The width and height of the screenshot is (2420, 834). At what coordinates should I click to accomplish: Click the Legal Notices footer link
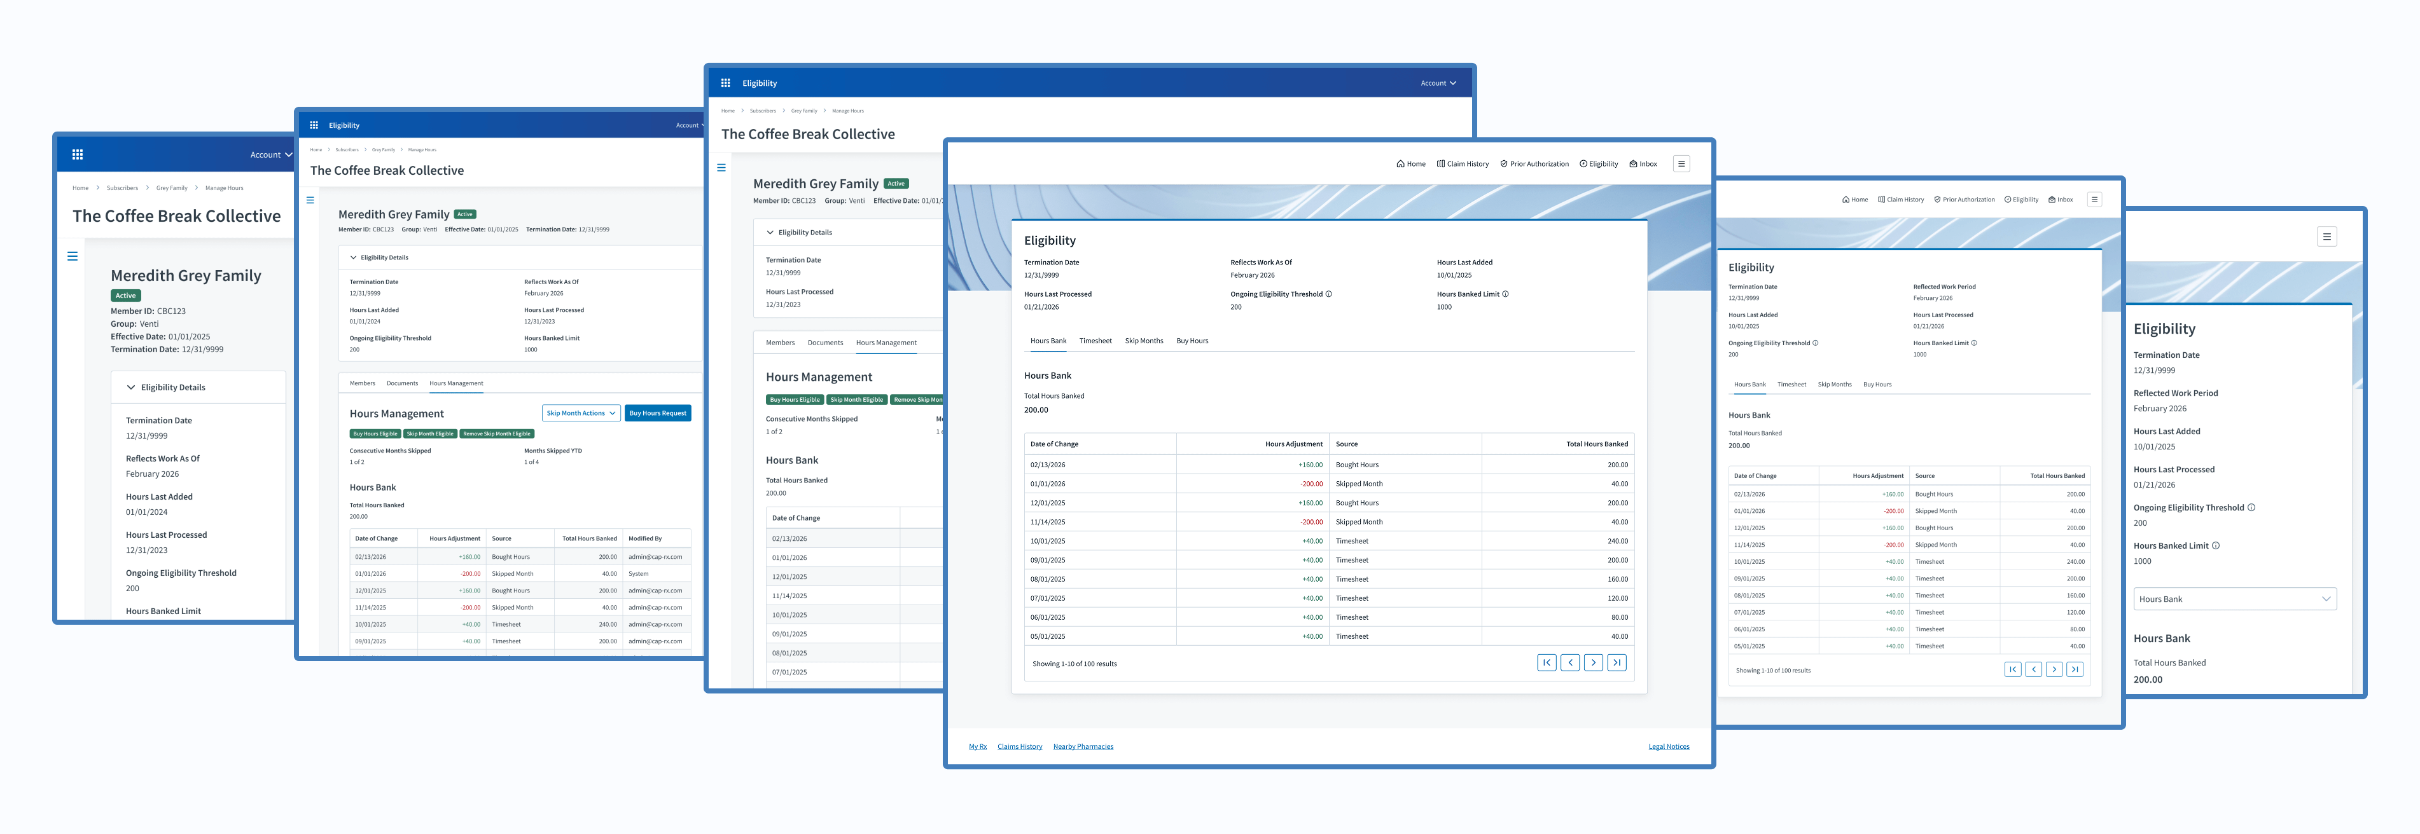tap(1669, 747)
